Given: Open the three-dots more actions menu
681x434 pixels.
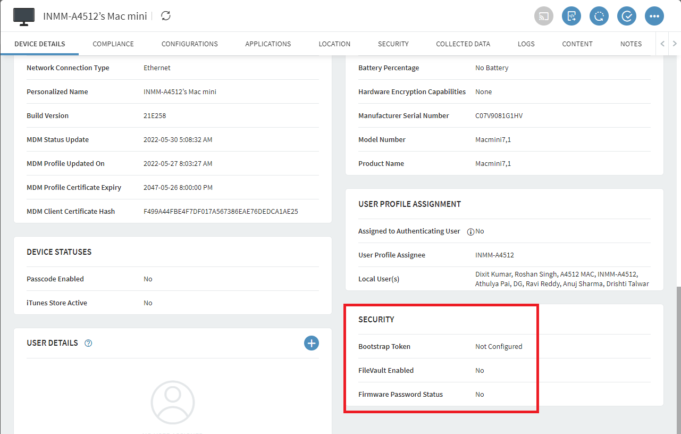Looking at the screenshot, I should pos(654,16).
